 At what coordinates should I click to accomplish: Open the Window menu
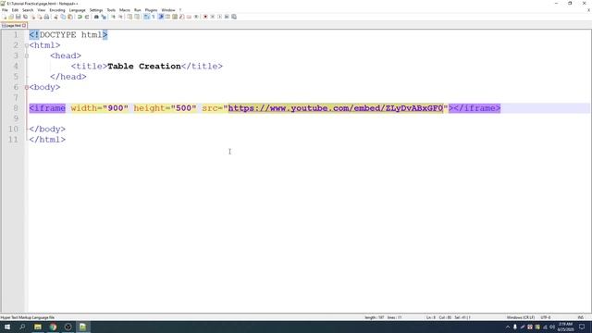[x=168, y=10]
